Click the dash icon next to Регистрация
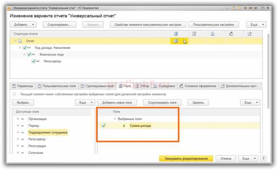The width and height of the screenshot is (278, 170). pos(23,146)
